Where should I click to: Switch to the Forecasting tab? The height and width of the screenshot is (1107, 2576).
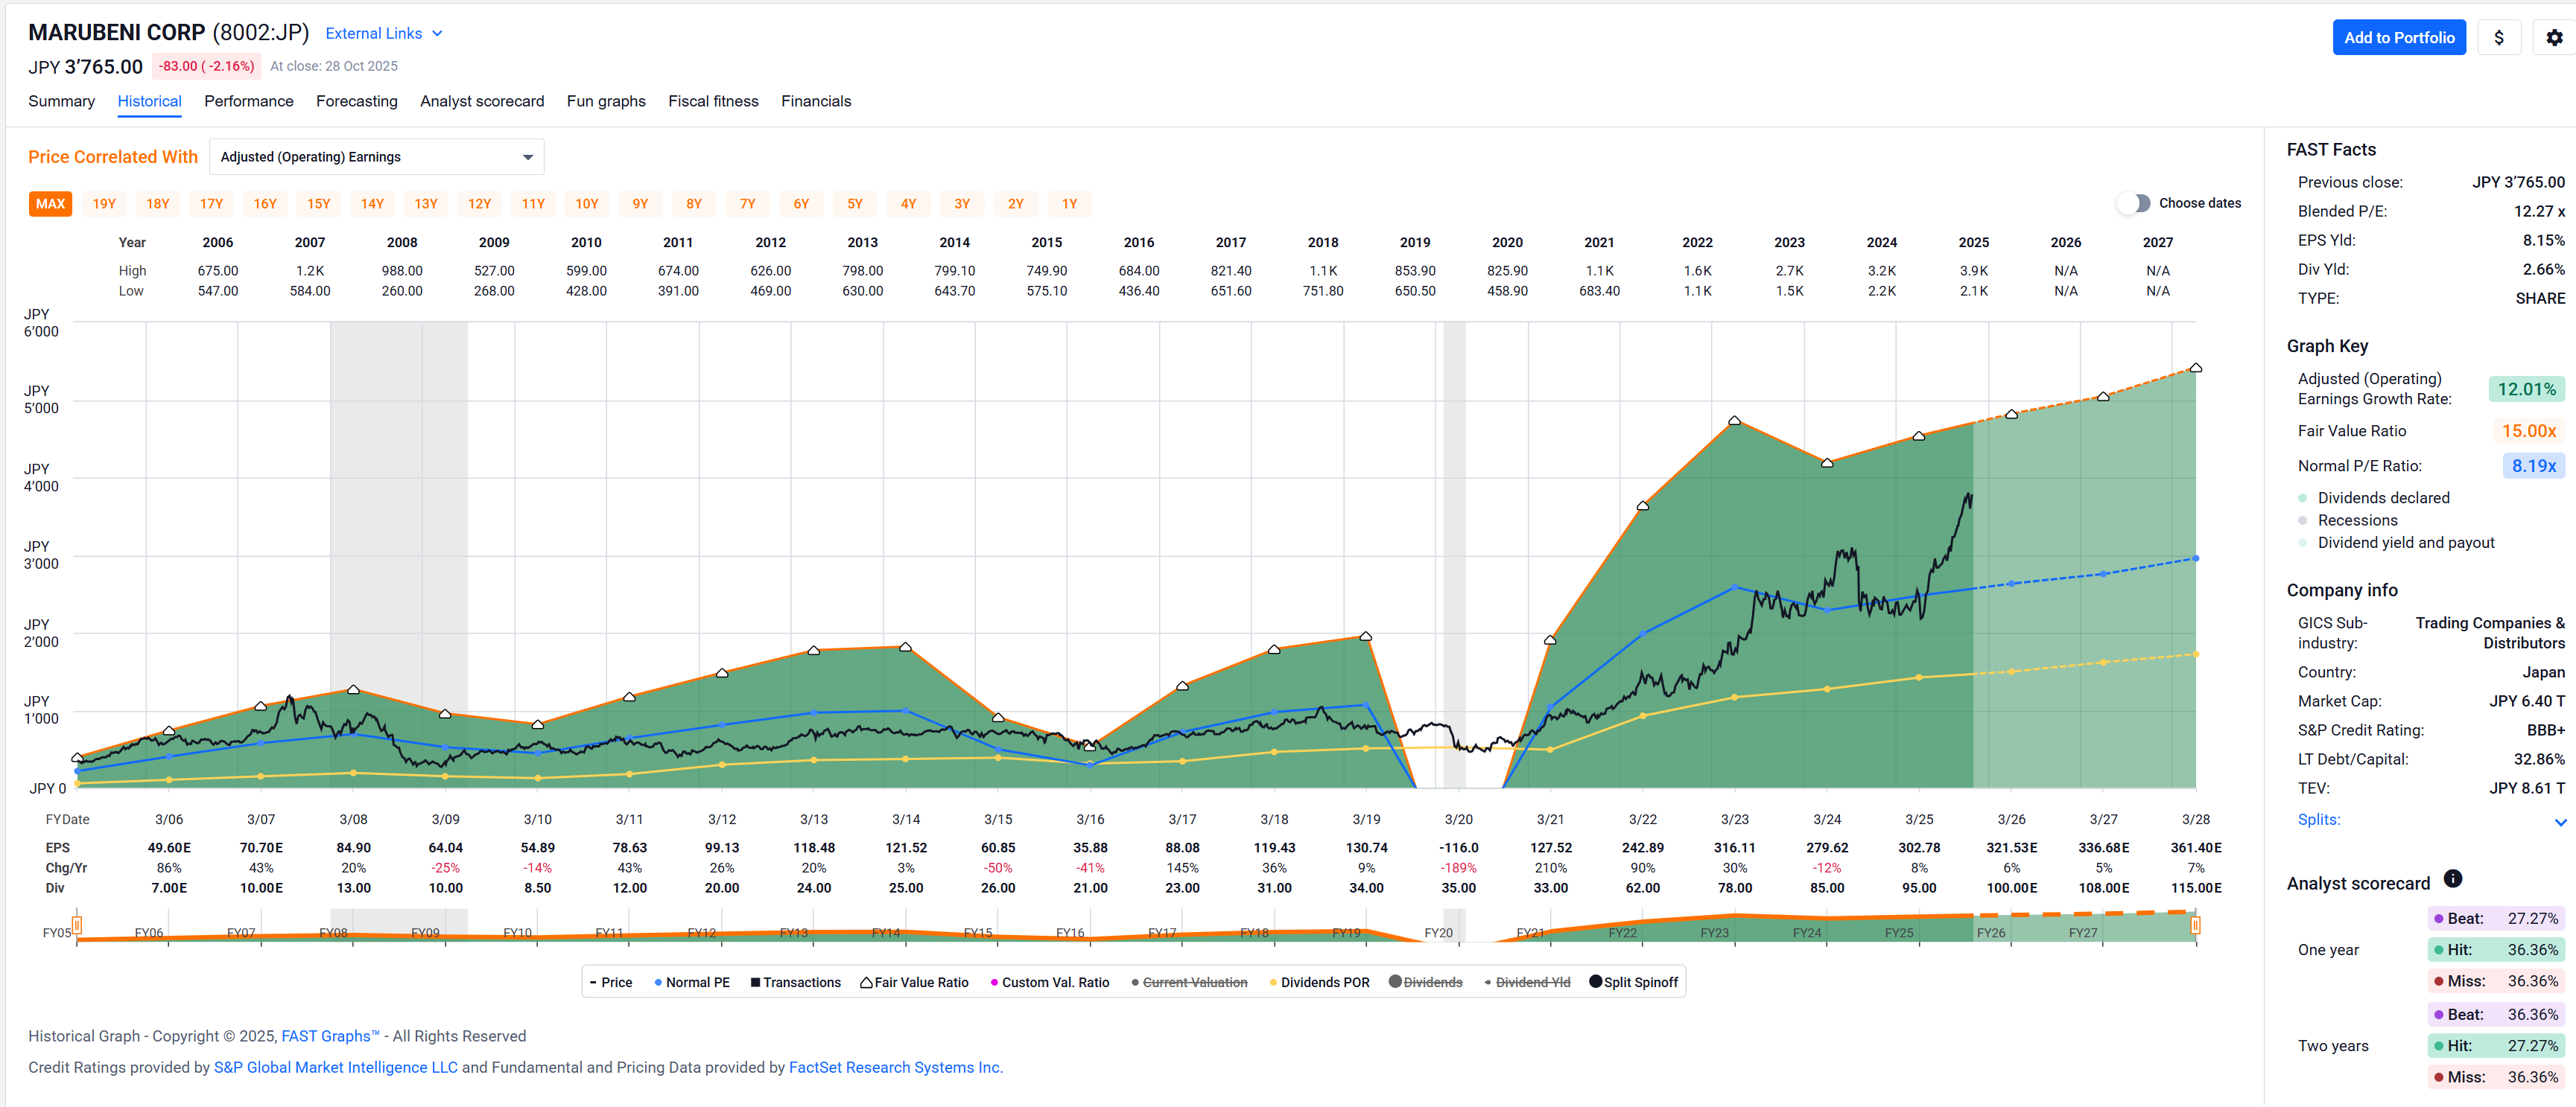[356, 101]
